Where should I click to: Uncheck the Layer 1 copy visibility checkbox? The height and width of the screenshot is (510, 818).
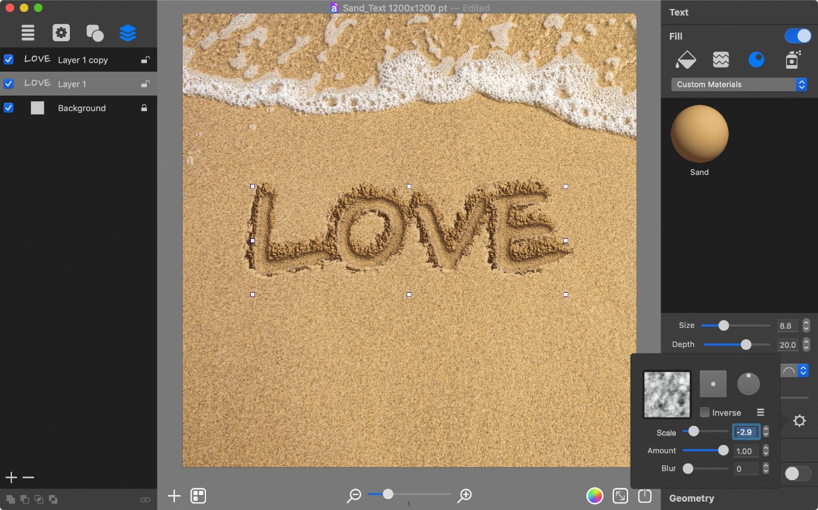pyautogui.click(x=8, y=60)
